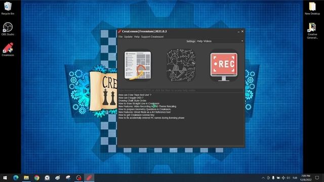Open File Explorer from the taskbar
The width and height of the screenshot is (324, 182).
(x=26, y=177)
